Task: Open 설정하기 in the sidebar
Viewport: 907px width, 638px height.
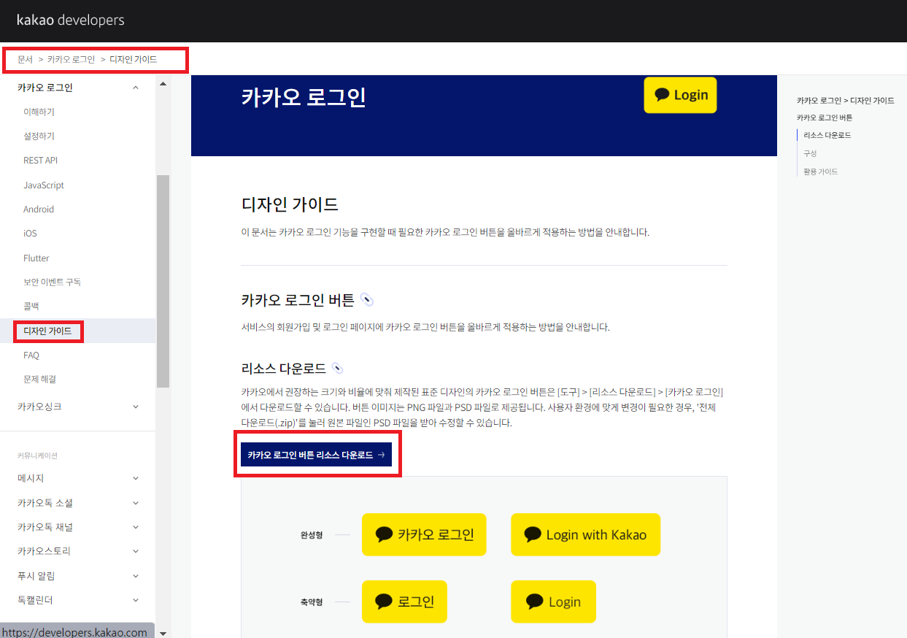Action: click(39, 136)
